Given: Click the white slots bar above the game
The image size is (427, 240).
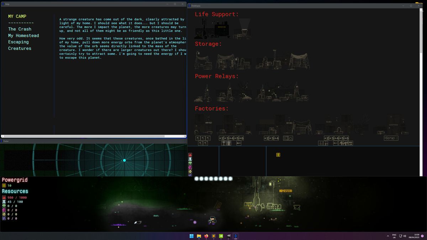Looking at the screenshot, I should coord(213,178).
